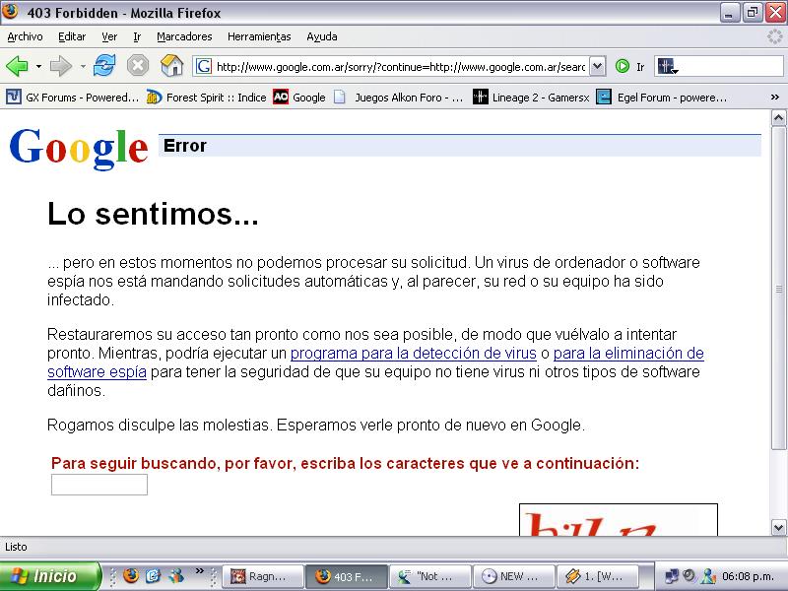Open Lineage 2 - Gamersx bookmark
Image resolution: width=788 pixels, height=591 pixels.
point(531,98)
